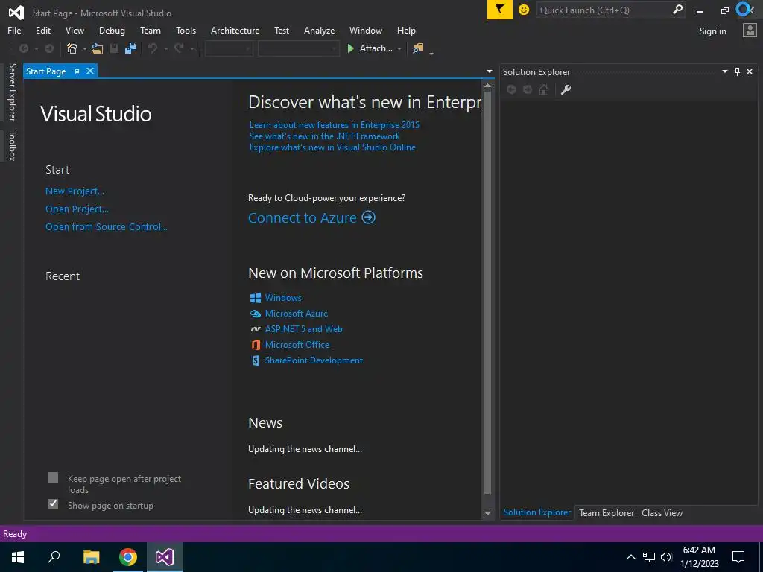The height and width of the screenshot is (572, 763).
Task: Open the Solution Explorer window position dropdown
Action: (724, 71)
